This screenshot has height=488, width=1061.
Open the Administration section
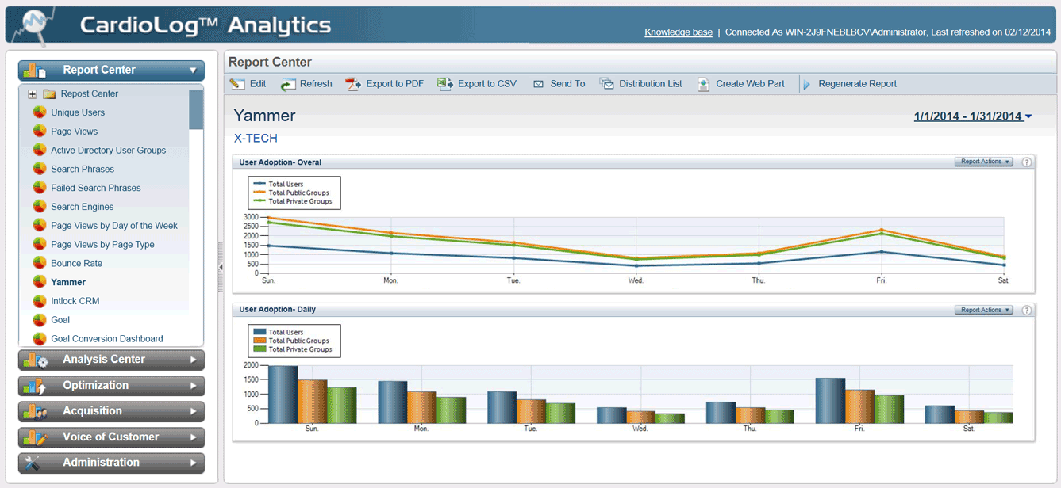(x=111, y=463)
